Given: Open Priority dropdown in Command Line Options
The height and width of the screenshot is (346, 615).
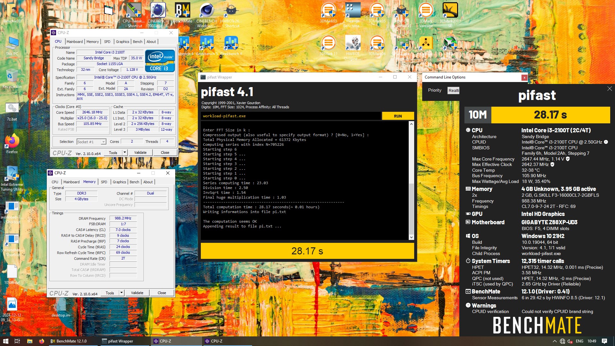Looking at the screenshot, I should [x=453, y=91].
